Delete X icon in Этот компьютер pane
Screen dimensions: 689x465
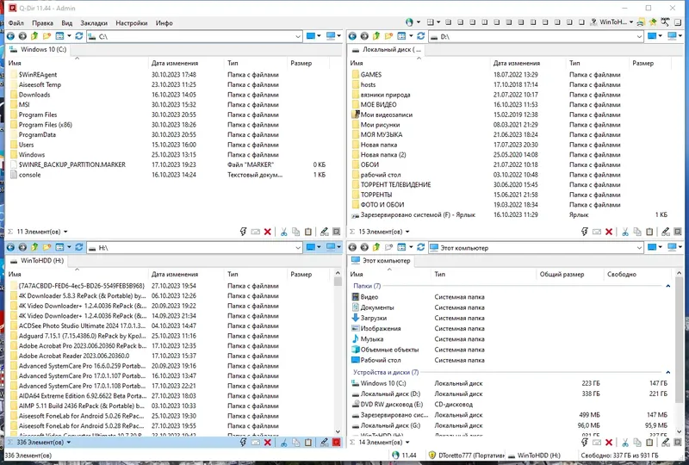(x=609, y=442)
